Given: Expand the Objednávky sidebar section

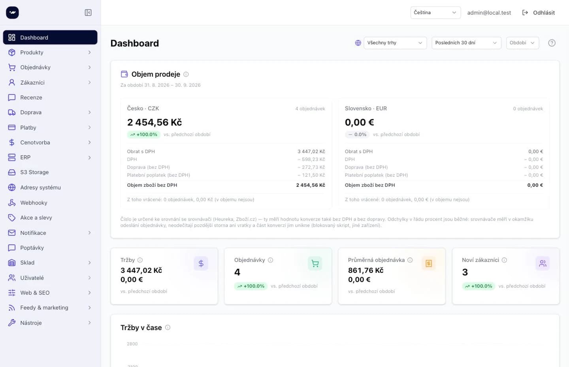Looking at the screenshot, I should (x=50, y=67).
